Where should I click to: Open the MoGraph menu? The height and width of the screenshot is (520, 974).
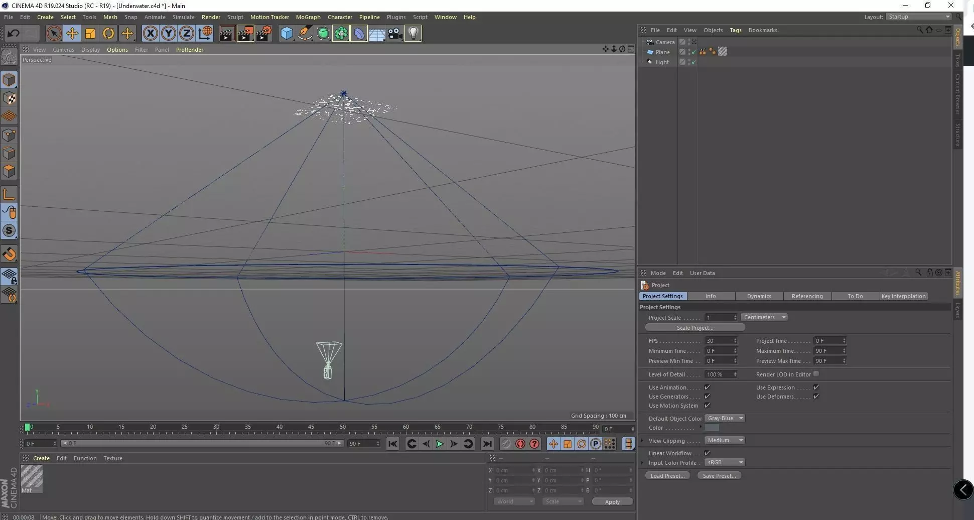[x=308, y=17]
